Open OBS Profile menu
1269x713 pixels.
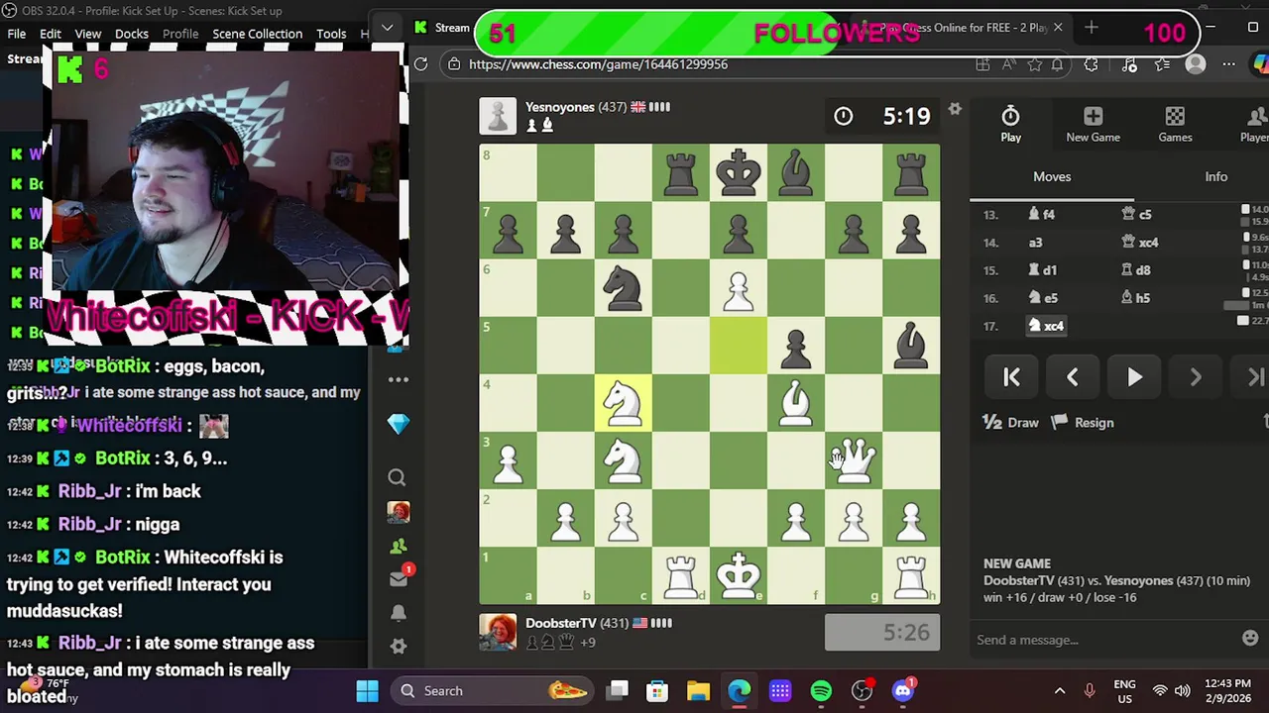[x=180, y=34]
